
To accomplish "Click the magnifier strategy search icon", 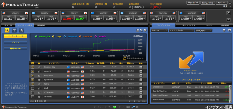I will (x=7, y=30).
